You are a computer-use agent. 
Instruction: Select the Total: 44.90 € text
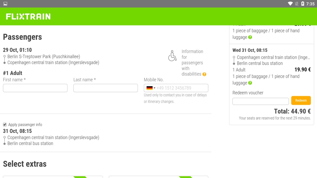click(x=292, y=111)
